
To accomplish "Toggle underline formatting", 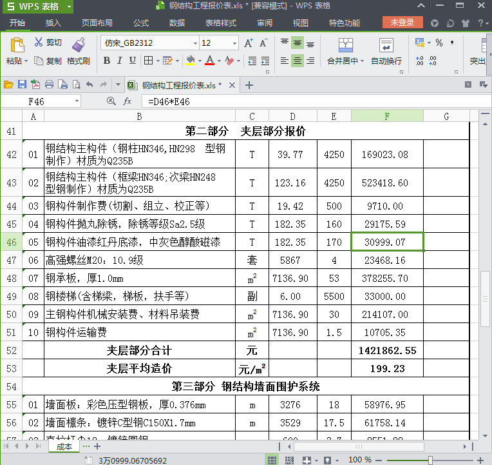I will (x=133, y=61).
